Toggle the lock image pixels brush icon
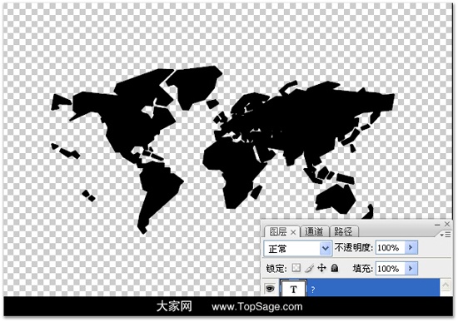 point(309,268)
